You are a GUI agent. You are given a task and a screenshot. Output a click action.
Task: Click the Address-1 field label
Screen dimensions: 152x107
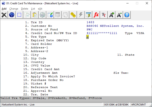pos(39,48)
